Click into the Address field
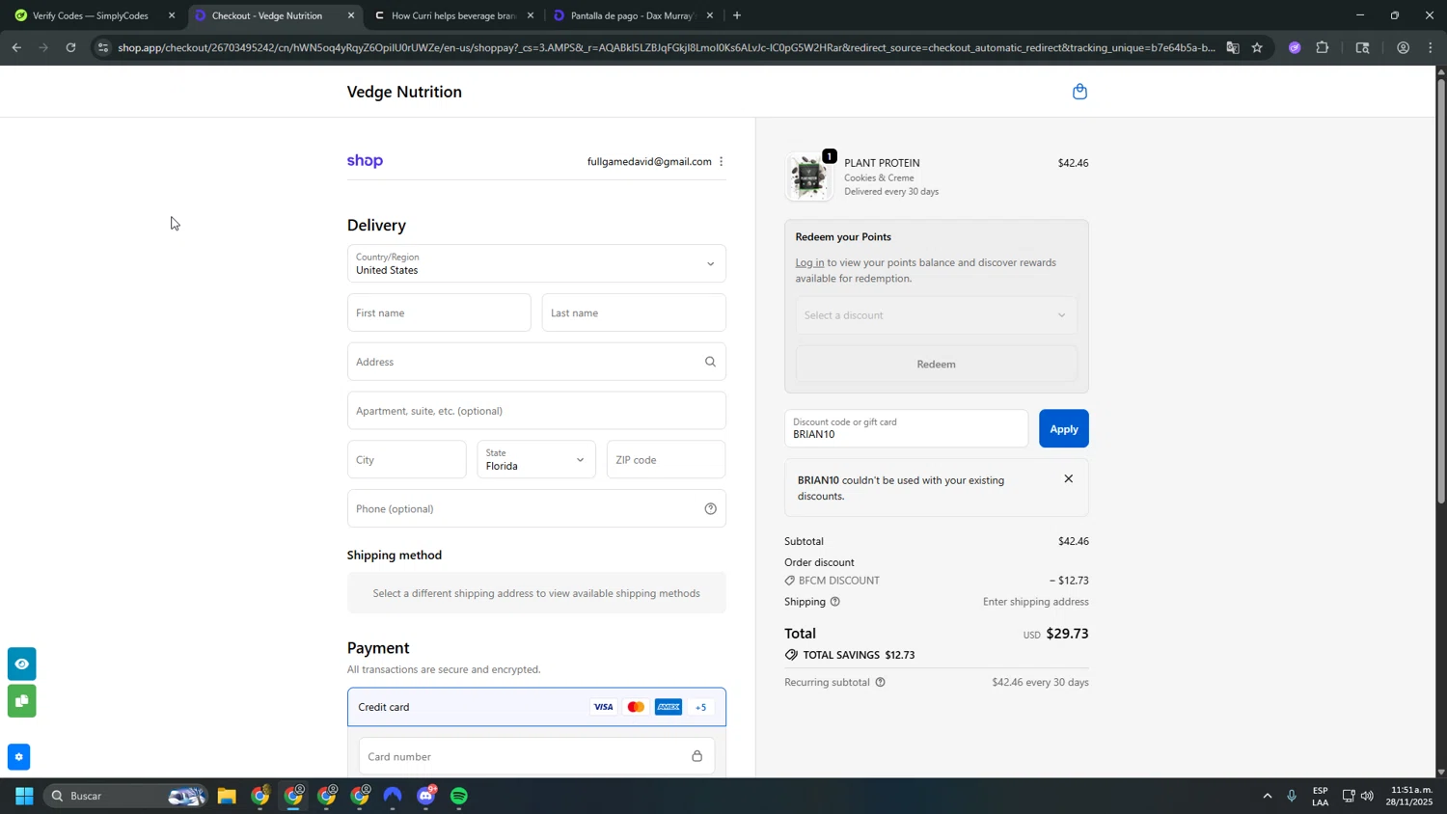The image size is (1447, 814). [x=536, y=362]
